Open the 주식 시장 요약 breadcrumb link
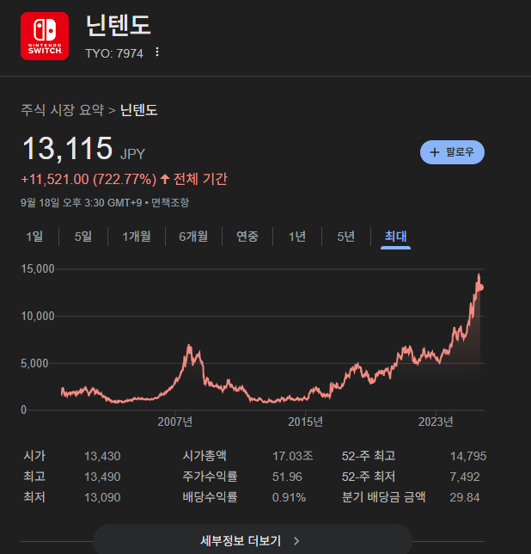Image resolution: width=531 pixels, height=554 pixels. pos(63,110)
